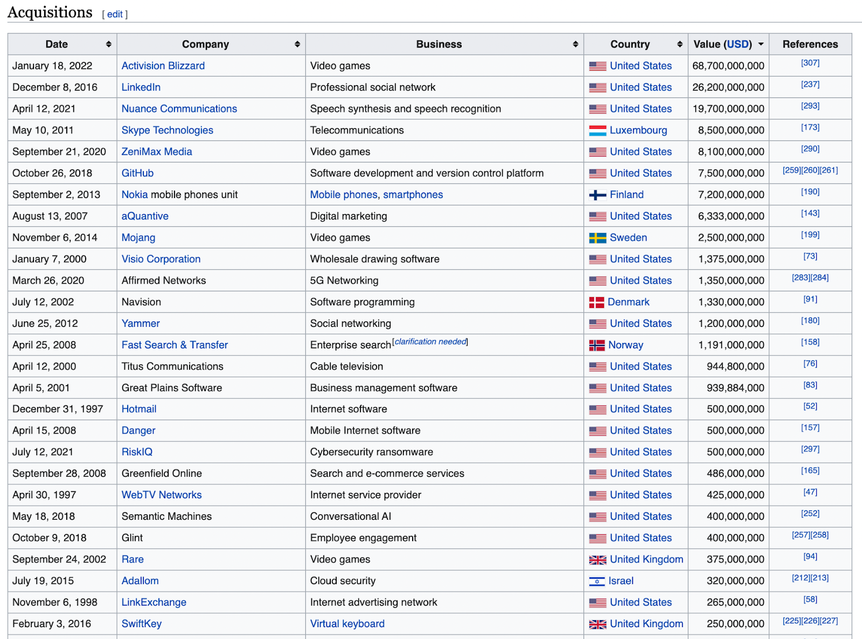Sort table by Company column arrows
Viewport: 862px width, 639px height.
tap(297, 44)
